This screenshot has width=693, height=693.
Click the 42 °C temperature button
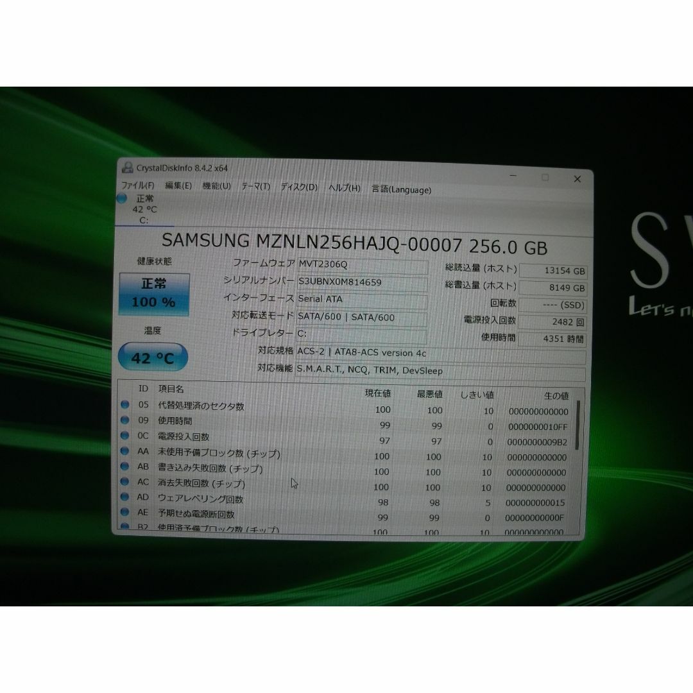pos(153,357)
